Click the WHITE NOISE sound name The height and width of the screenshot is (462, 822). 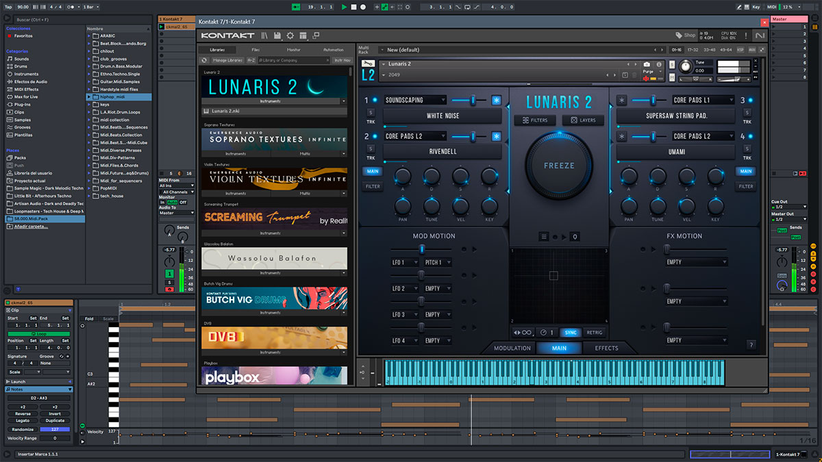tap(443, 116)
